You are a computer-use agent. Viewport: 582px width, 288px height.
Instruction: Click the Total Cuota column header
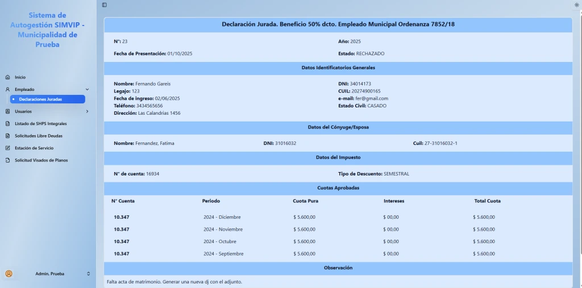487,201
